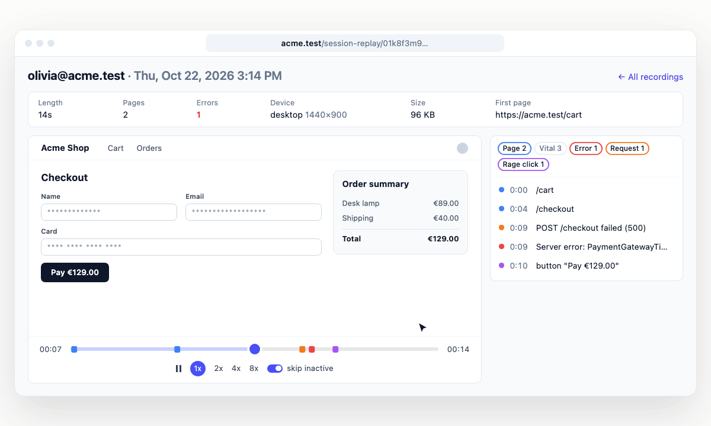Toggle the Vital 3 event filter
The image size is (711, 426).
(x=550, y=149)
